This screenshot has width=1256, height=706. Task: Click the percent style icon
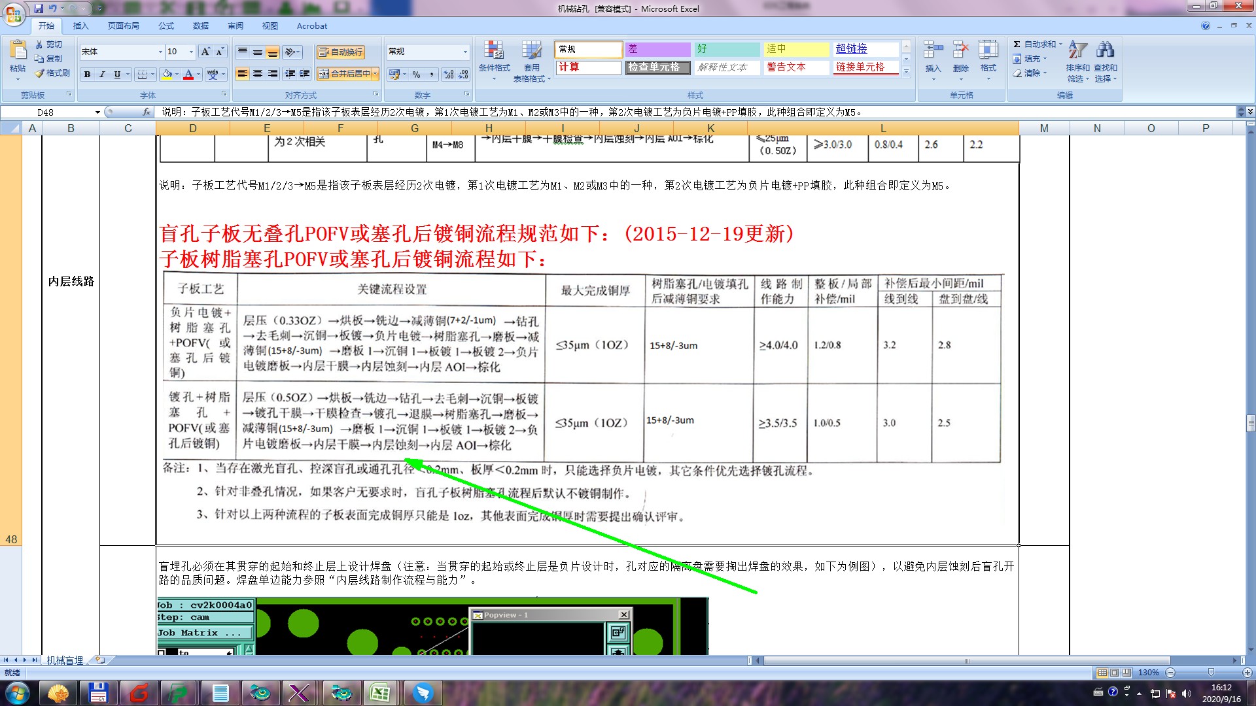pyautogui.click(x=416, y=75)
